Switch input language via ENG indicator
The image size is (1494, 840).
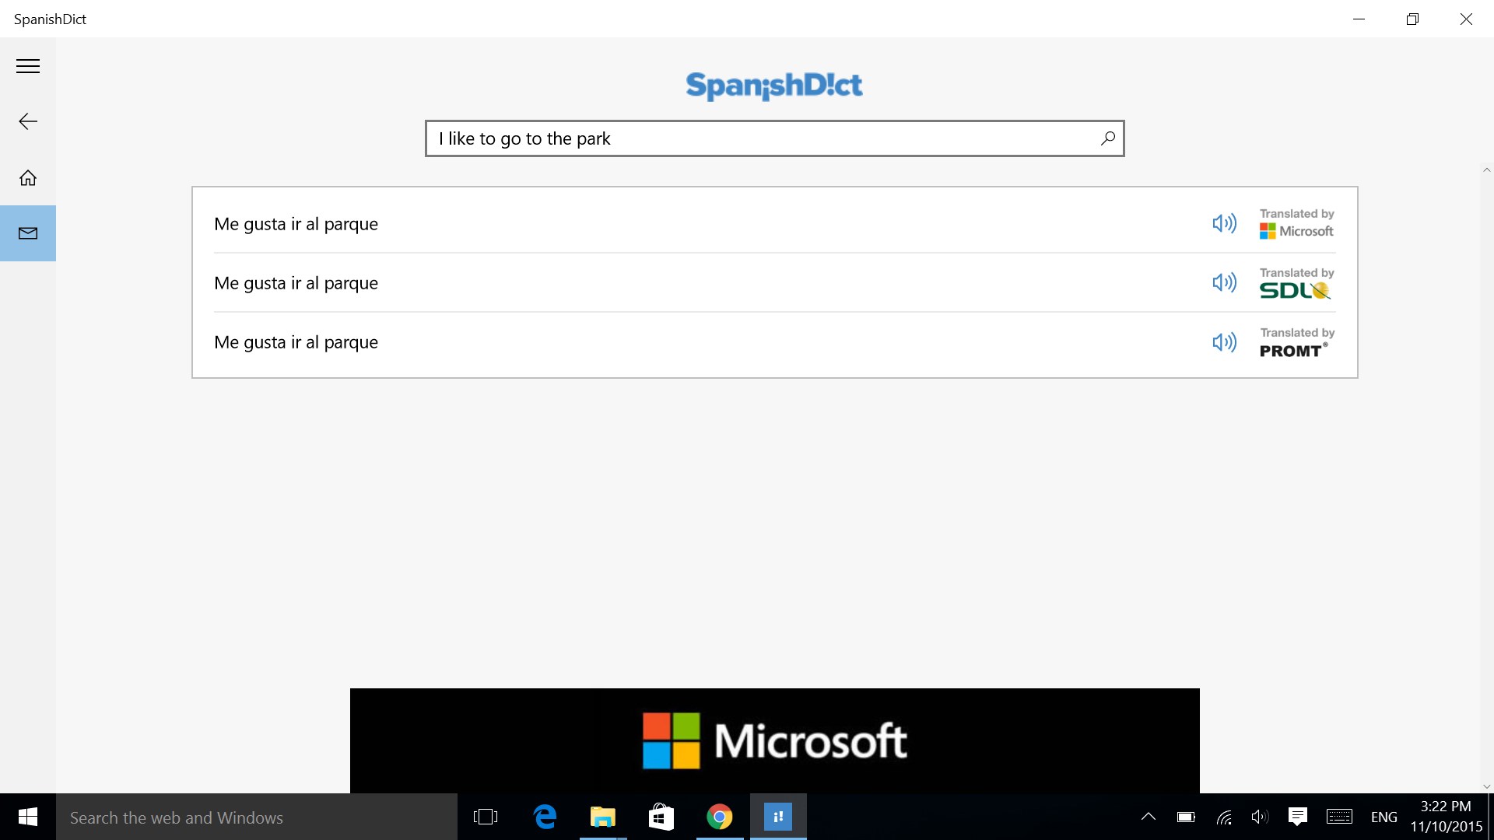pyautogui.click(x=1384, y=817)
